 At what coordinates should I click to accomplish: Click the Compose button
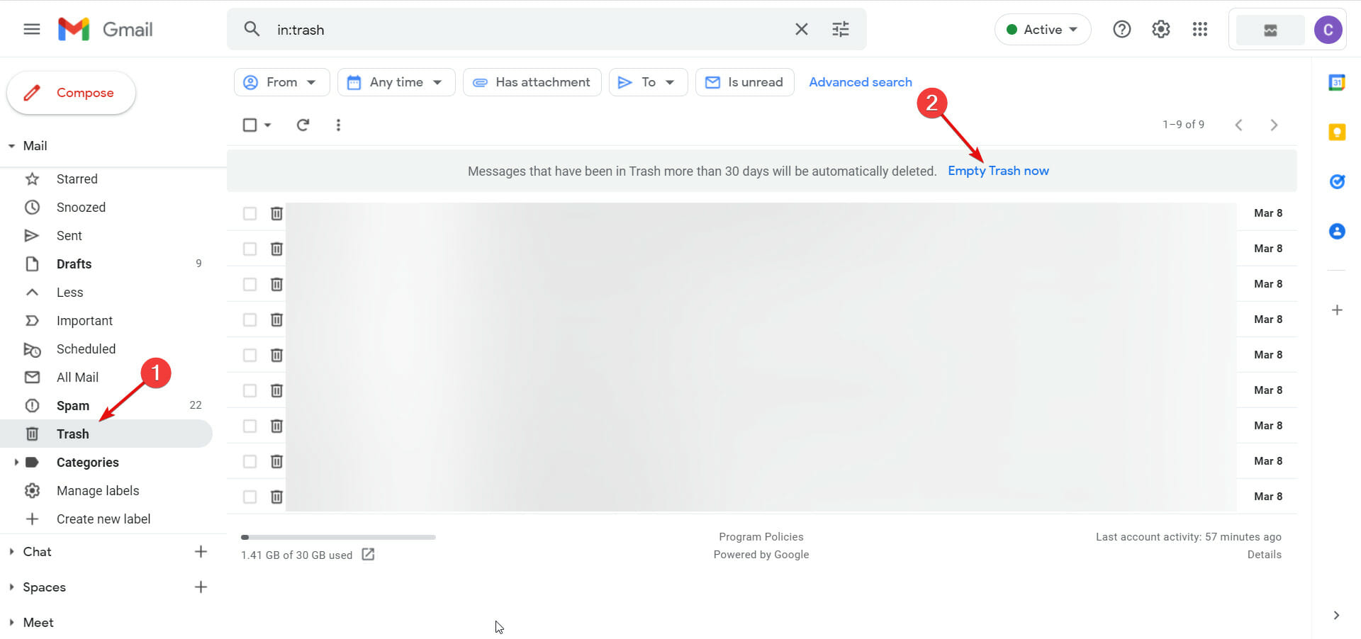(71, 93)
